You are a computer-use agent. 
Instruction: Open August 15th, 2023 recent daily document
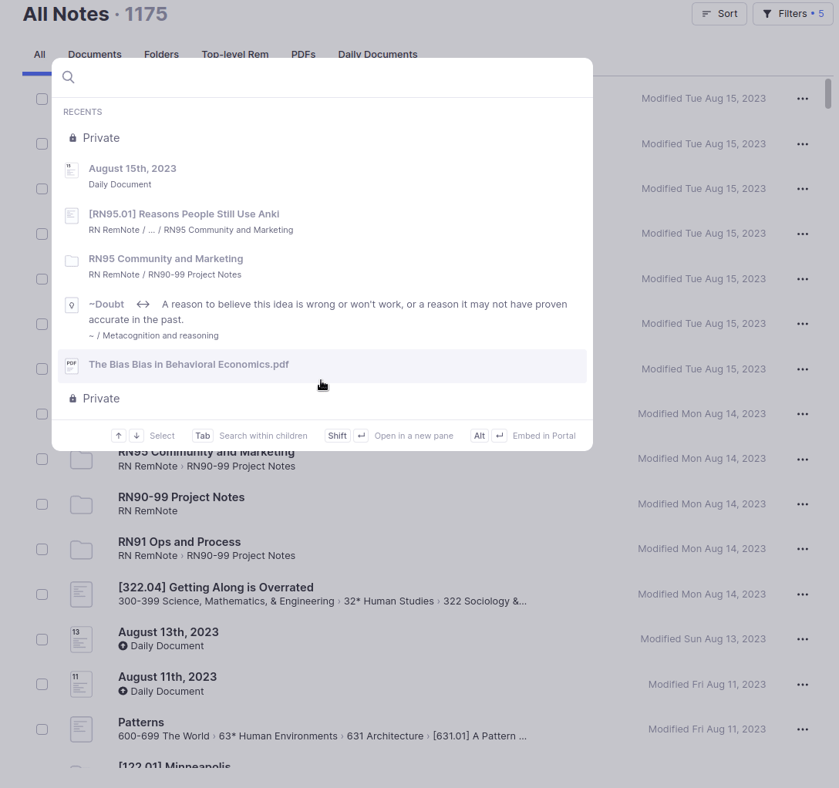coord(133,169)
